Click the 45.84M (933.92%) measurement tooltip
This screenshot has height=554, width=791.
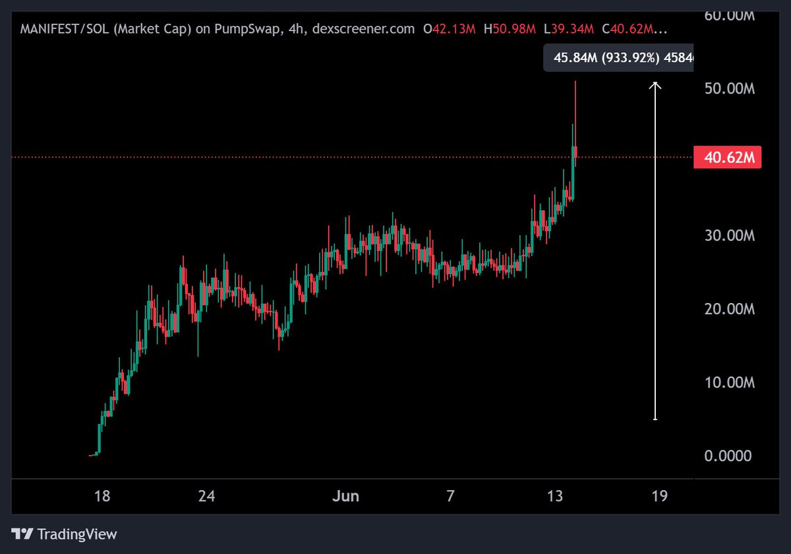(x=618, y=59)
